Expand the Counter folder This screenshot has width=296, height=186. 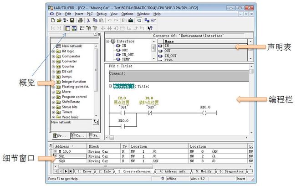53,67
